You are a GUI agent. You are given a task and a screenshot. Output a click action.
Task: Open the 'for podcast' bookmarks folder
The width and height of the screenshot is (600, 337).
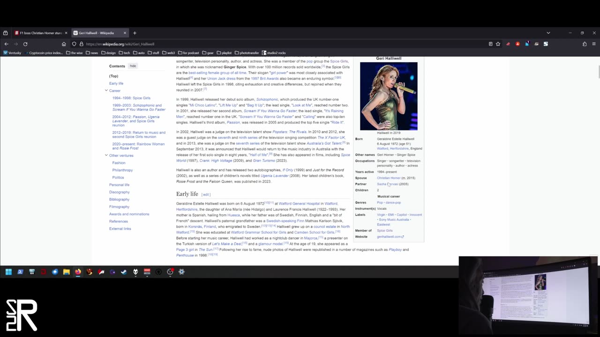(x=188, y=53)
